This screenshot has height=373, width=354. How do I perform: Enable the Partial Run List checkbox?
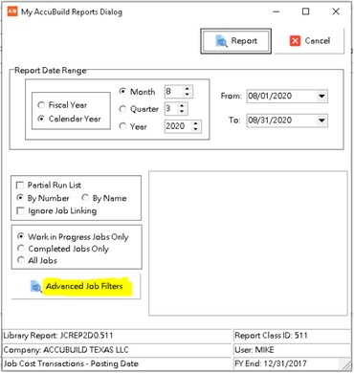20,186
